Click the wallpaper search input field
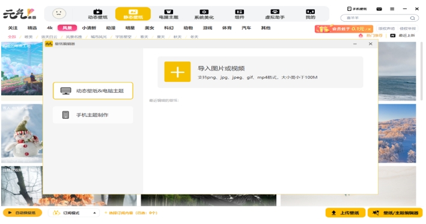 pyautogui.click(x=379, y=18)
